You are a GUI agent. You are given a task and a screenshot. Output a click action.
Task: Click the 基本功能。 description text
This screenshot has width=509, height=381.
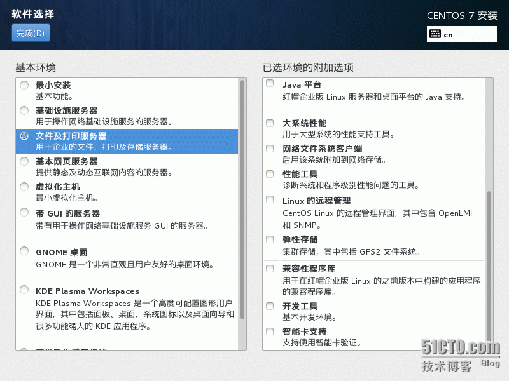click(55, 97)
